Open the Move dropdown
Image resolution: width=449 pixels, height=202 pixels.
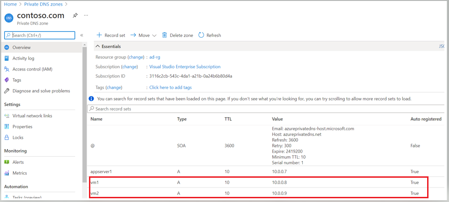143,35
